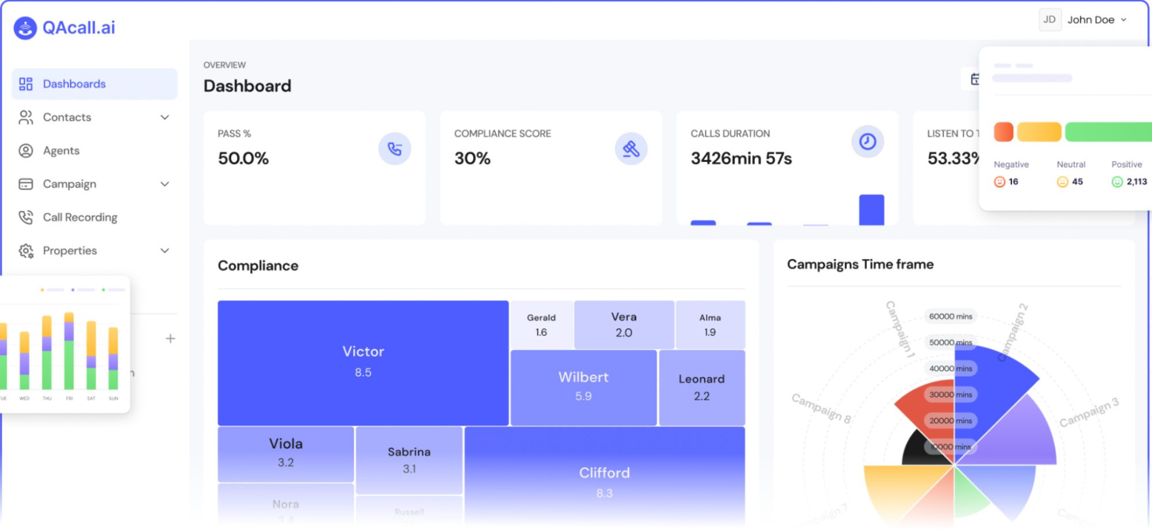
Task: Click the Neutral sentiment face icon
Action: [x=1063, y=182]
